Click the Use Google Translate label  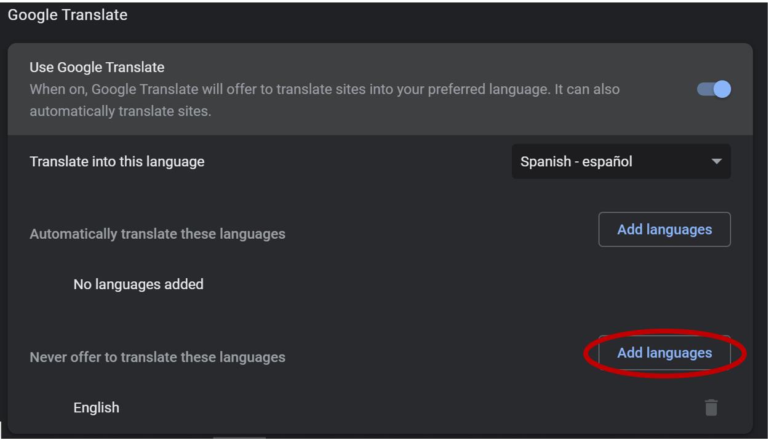pos(97,67)
